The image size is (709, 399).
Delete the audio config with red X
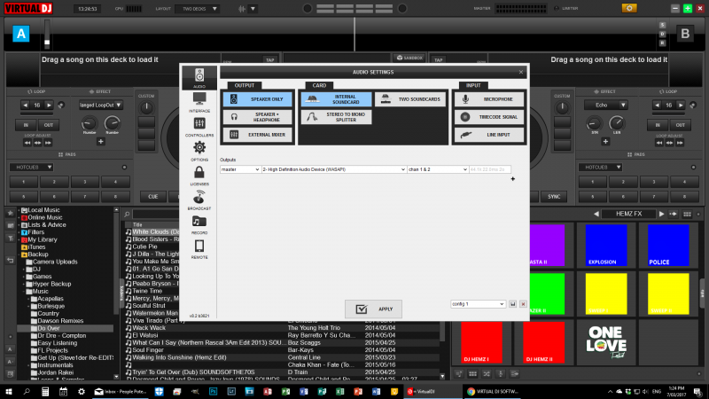coord(523,304)
